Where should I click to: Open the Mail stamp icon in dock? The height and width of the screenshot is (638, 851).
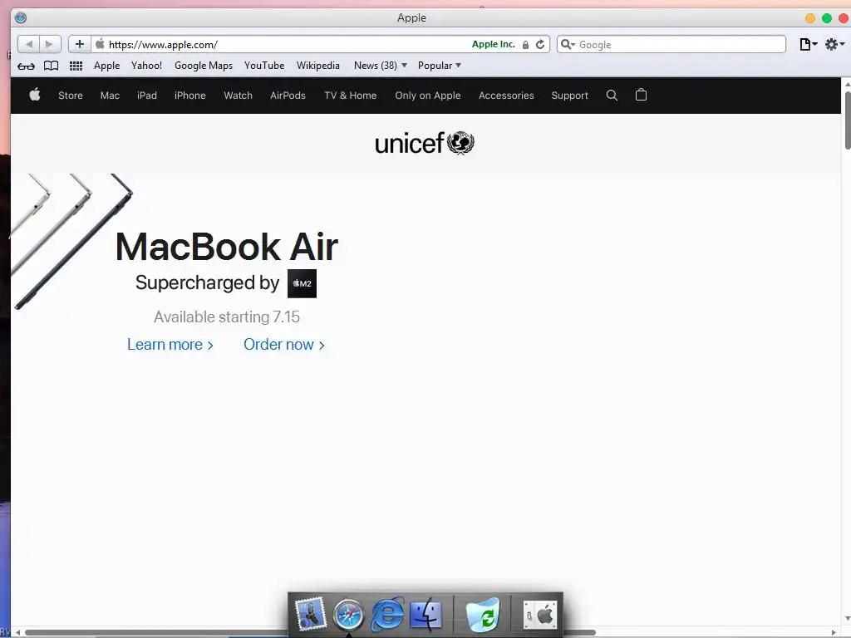(311, 614)
